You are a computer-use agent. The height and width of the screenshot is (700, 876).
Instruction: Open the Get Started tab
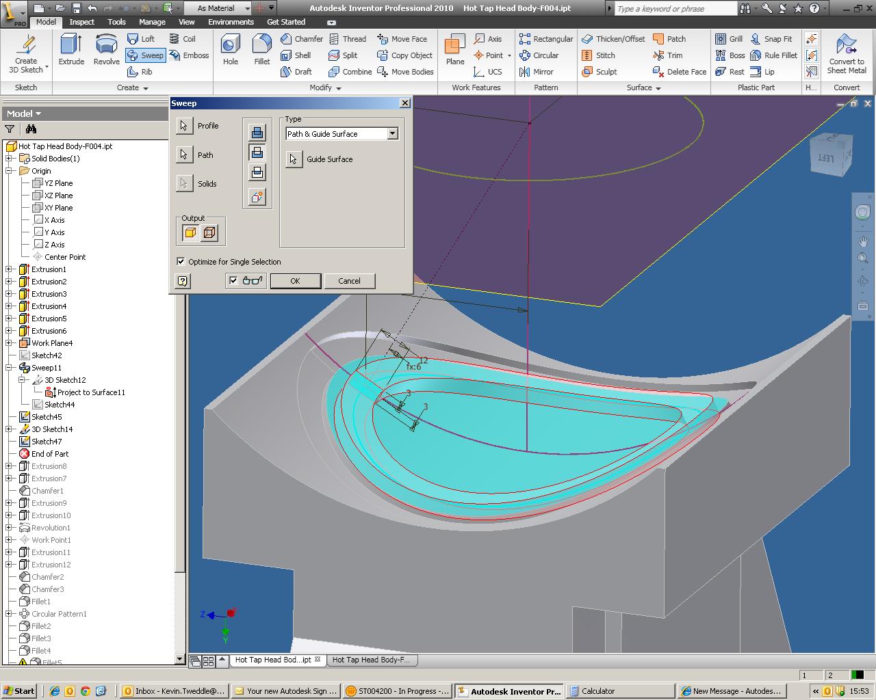click(286, 22)
